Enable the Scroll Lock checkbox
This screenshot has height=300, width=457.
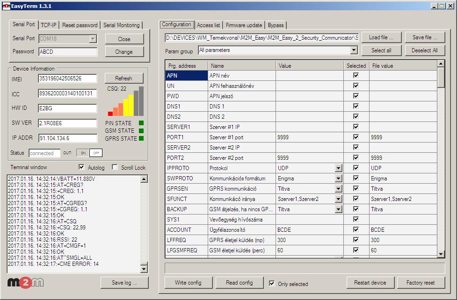click(115, 167)
